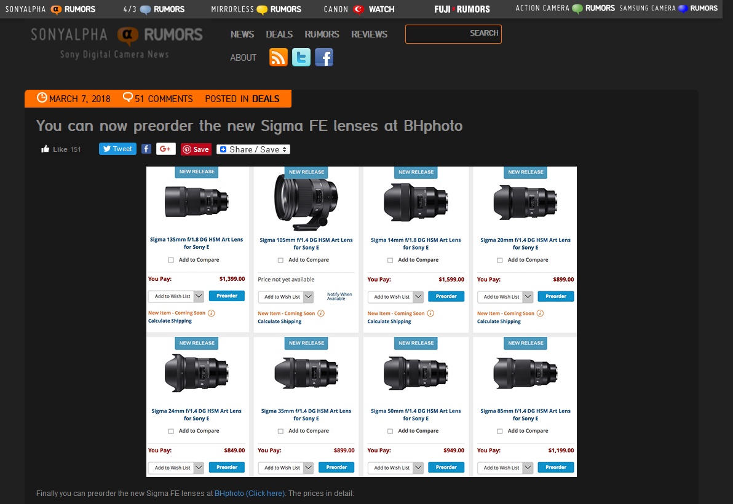Click the clock icon by date

point(42,98)
